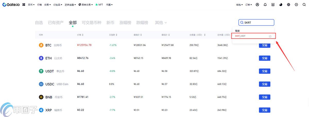The width and height of the screenshot is (309, 117).
Task: Expand the 衍生品 dropdown menu
Action: [58, 5]
